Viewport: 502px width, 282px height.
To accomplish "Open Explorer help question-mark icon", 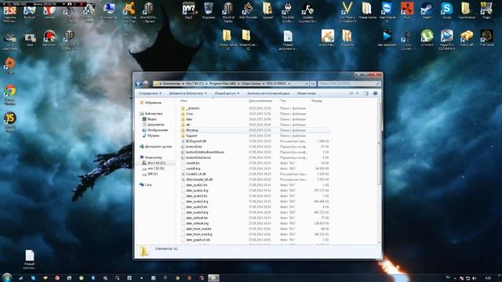I will [x=375, y=93].
